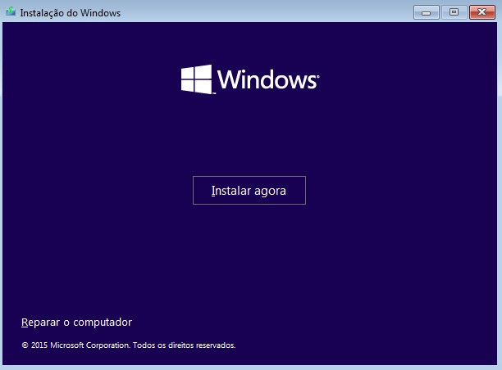Close the Instalação do Windows window
The image size is (502, 370).
(x=481, y=12)
